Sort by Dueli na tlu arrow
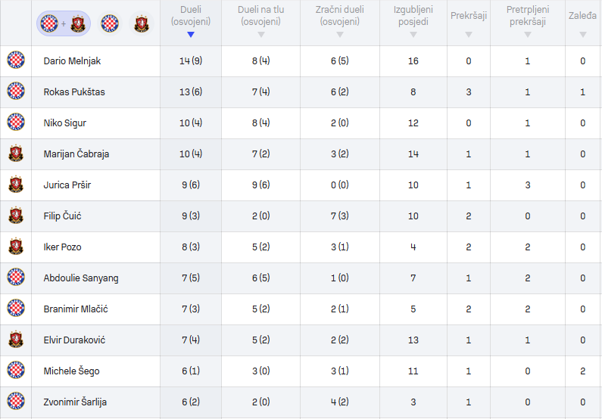Screen dimensions: 602x419 [x=261, y=35]
